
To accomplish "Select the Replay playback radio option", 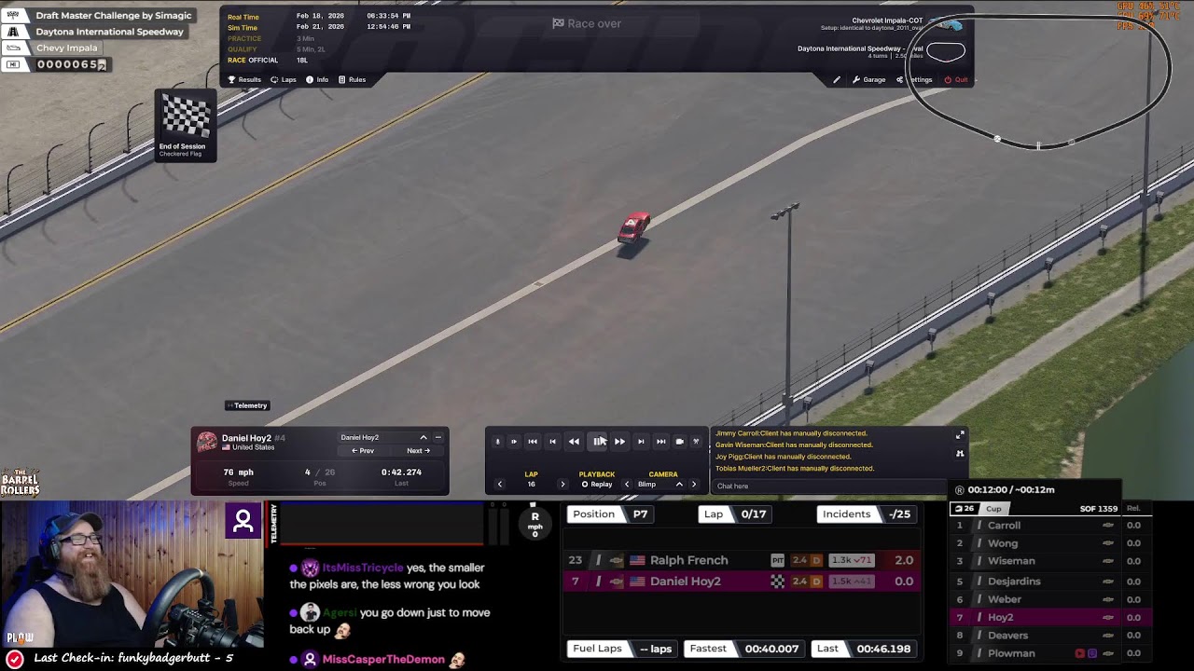I will (x=597, y=485).
